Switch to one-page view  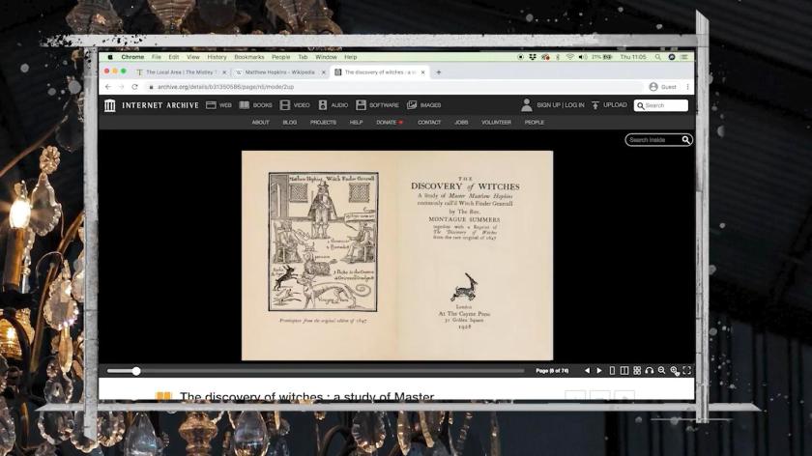tap(612, 371)
